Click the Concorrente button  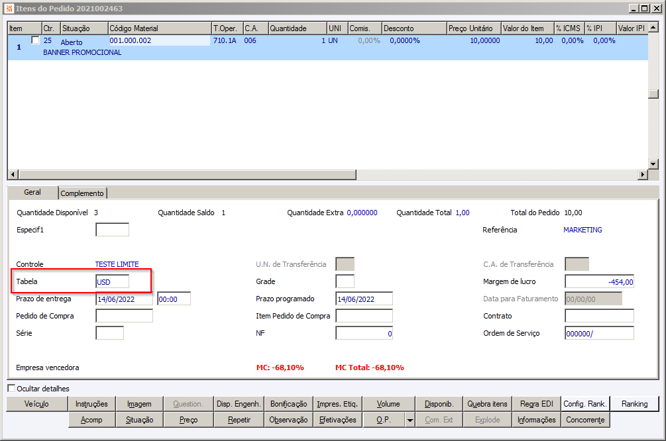tap(585, 420)
